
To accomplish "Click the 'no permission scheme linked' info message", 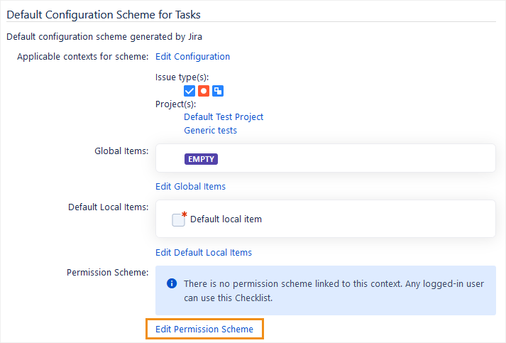I will click(x=334, y=290).
